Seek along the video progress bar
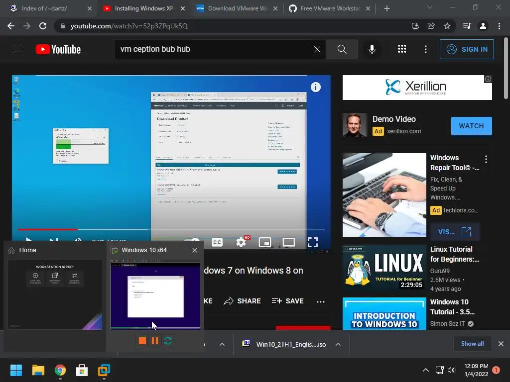Viewport: 510px width, 382px height. [171, 229]
